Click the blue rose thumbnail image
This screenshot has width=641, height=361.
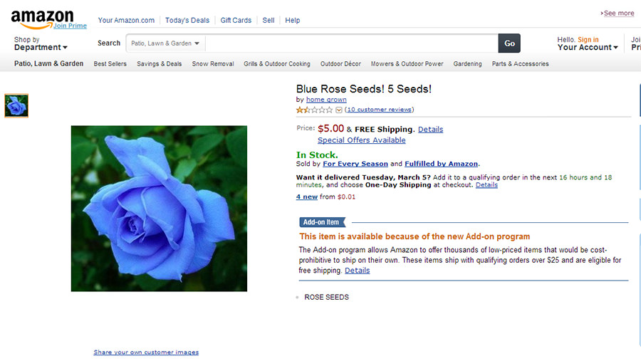pyautogui.click(x=16, y=106)
